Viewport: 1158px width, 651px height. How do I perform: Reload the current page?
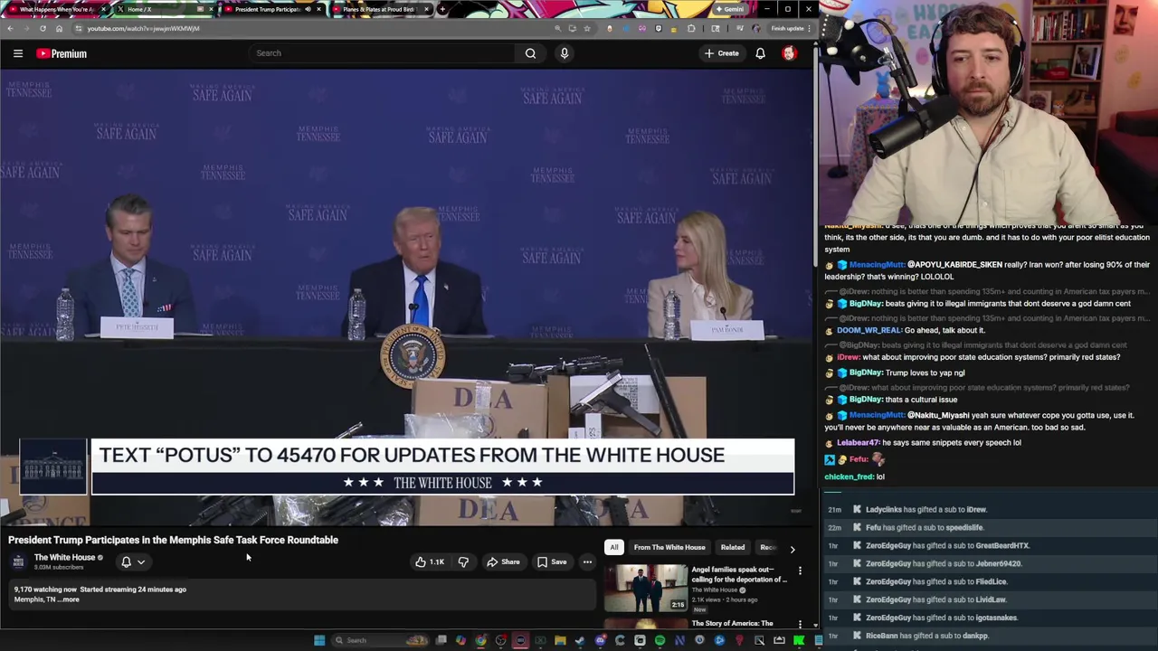pos(43,28)
